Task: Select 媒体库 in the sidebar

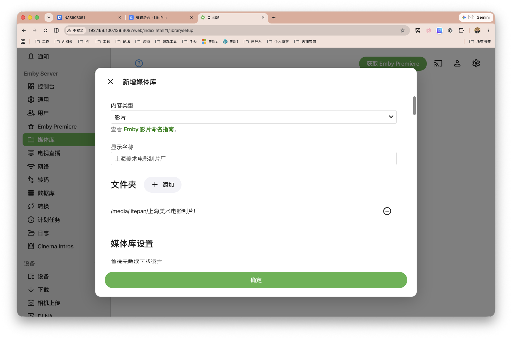Action: click(x=59, y=140)
